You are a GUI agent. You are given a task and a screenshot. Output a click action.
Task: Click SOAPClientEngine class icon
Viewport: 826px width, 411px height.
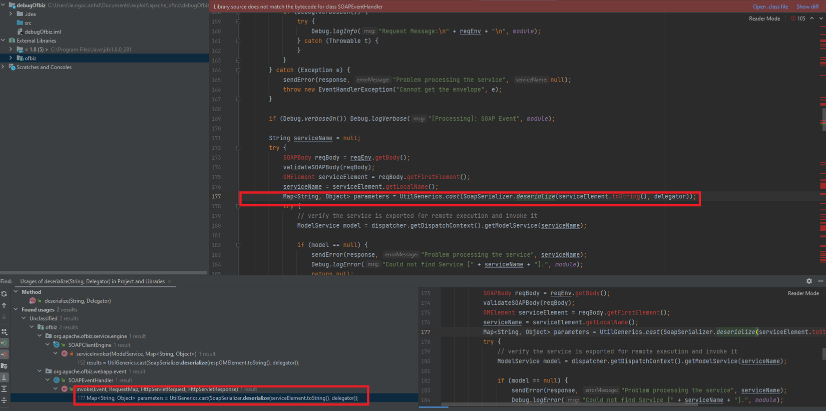(57, 345)
